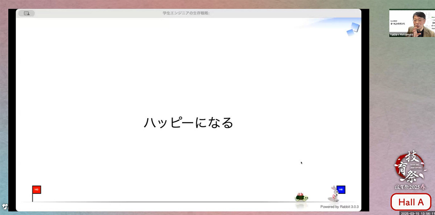
Task: Click the 技育祭2025春 text under logo
Action: tap(410, 187)
